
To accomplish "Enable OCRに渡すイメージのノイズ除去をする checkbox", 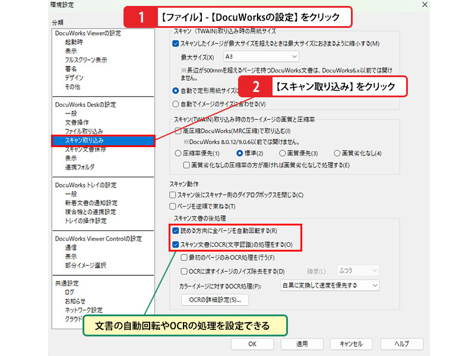I will point(184,271).
